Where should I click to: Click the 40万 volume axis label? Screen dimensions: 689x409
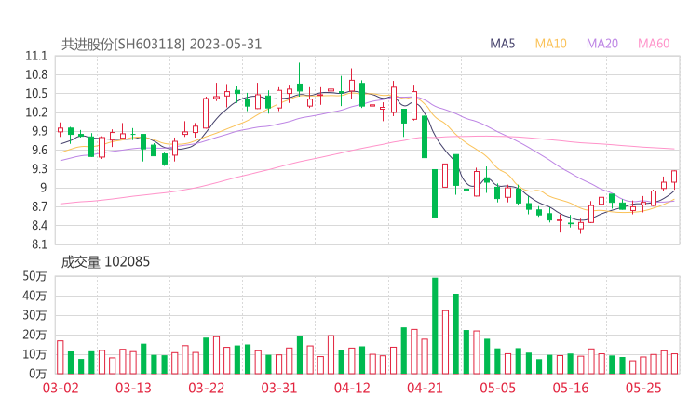click(x=34, y=296)
